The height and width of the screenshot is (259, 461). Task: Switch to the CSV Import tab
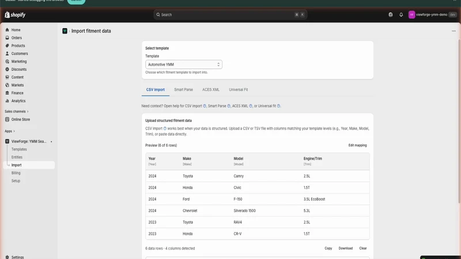pos(155,90)
